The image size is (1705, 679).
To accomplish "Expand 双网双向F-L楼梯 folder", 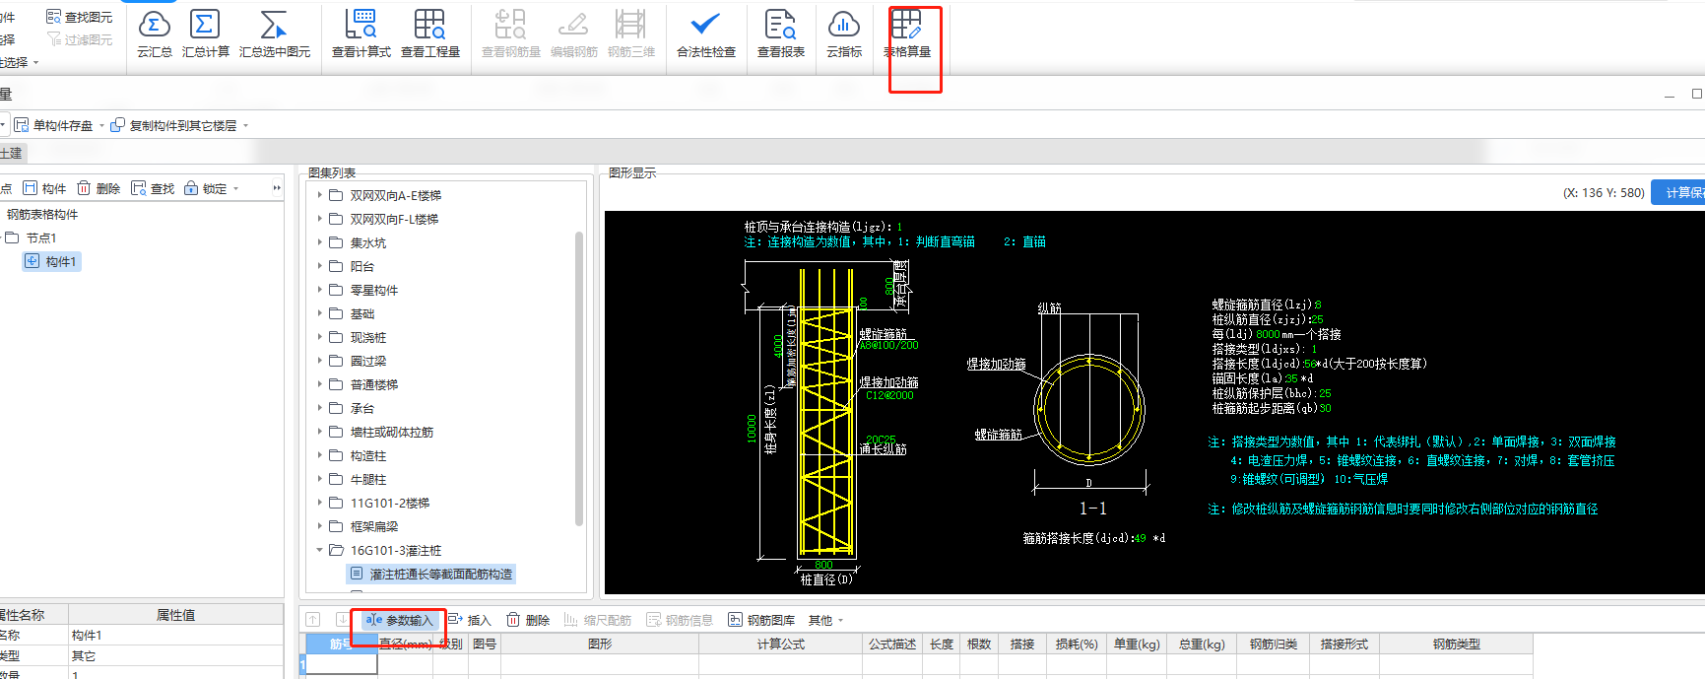I will 319,219.
